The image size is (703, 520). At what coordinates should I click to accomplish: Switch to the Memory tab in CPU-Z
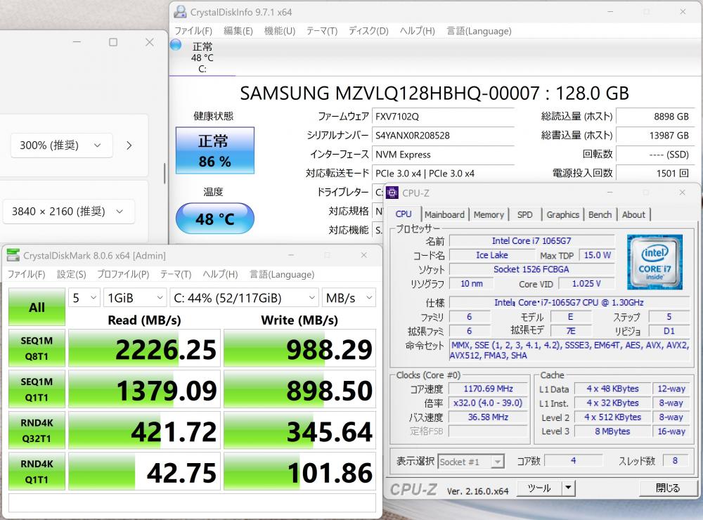489,214
